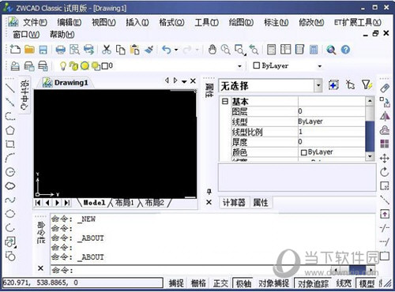Select the Revision Cloud tool

10,186
